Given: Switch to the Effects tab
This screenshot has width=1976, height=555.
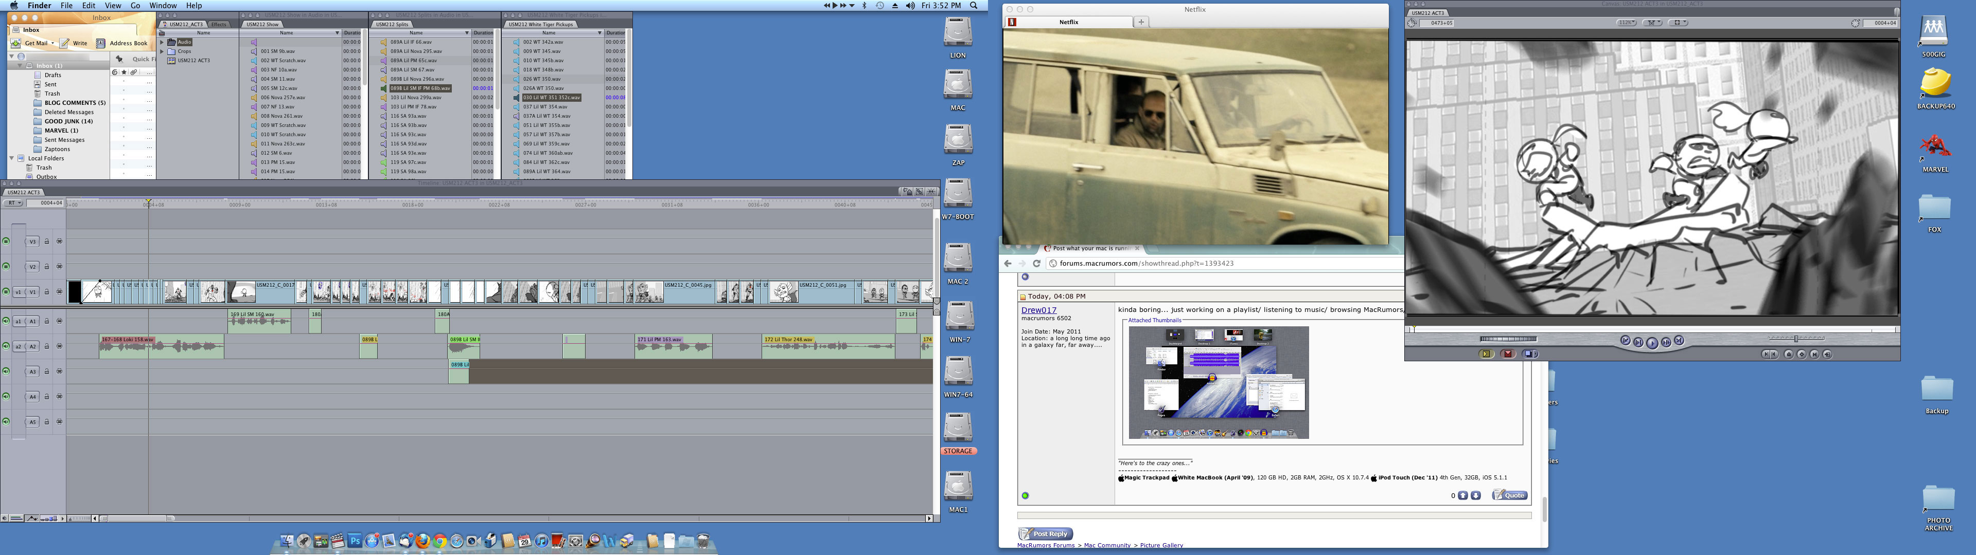Looking at the screenshot, I should [x=219, y=25].
